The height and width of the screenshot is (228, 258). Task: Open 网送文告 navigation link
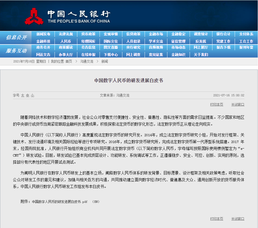[x=43, y=55]
